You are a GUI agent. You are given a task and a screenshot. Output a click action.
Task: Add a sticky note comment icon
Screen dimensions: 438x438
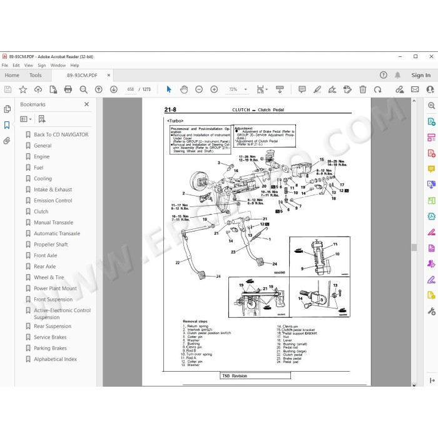(302, 89)
